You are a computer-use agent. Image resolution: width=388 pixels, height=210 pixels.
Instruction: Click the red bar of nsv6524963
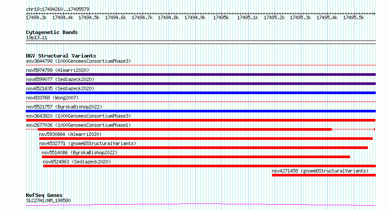pos(209,166)
